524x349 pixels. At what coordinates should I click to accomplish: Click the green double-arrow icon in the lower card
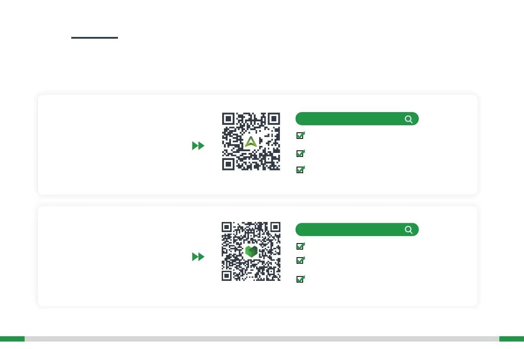pos(198,257)
